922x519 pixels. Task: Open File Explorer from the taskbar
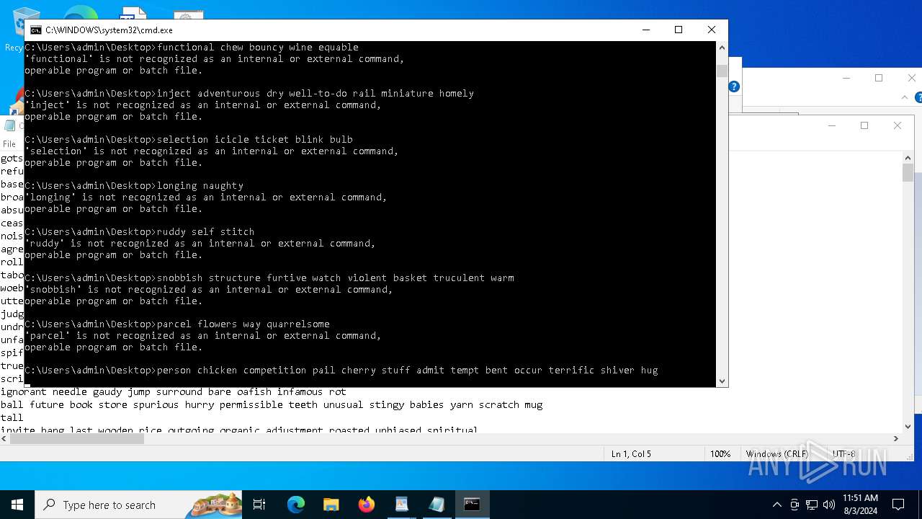[x=331, y=505]
